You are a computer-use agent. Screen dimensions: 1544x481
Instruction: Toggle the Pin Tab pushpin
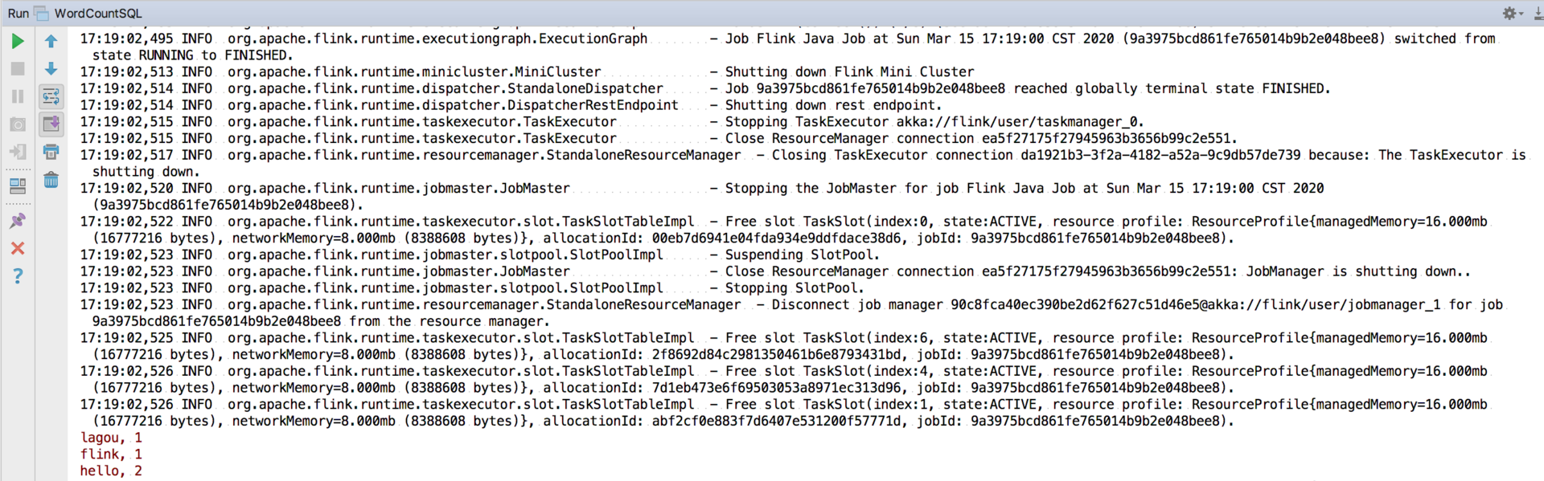pos(18,221)
